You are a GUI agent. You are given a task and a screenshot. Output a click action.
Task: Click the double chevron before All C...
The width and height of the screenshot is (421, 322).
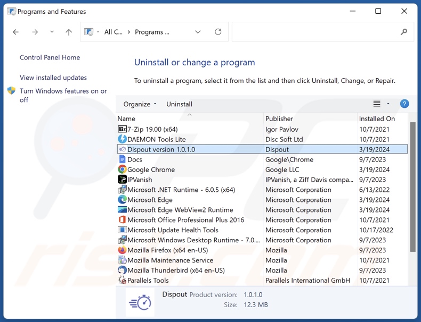(x=98, y=32)
